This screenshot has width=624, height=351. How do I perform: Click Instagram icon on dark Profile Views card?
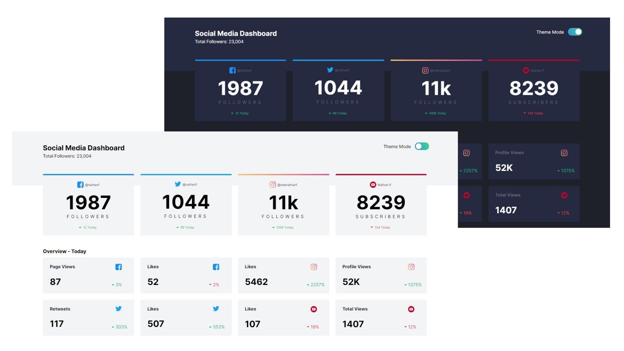pos(564,153)
